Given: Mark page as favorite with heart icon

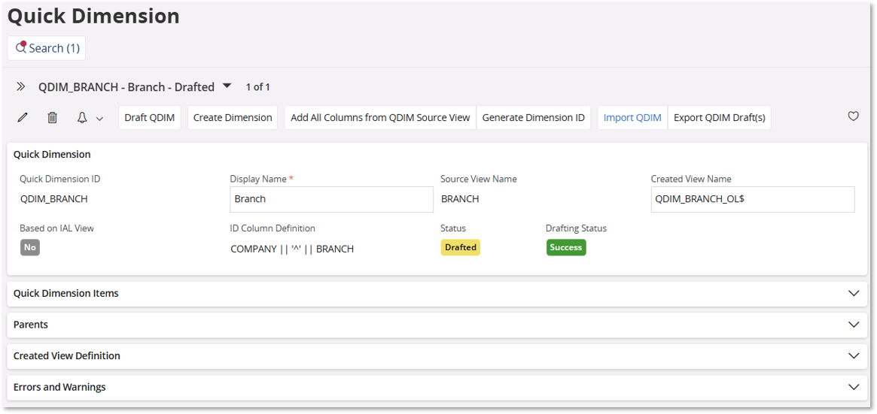Looking at the screenshot, I should pos(853,116).
